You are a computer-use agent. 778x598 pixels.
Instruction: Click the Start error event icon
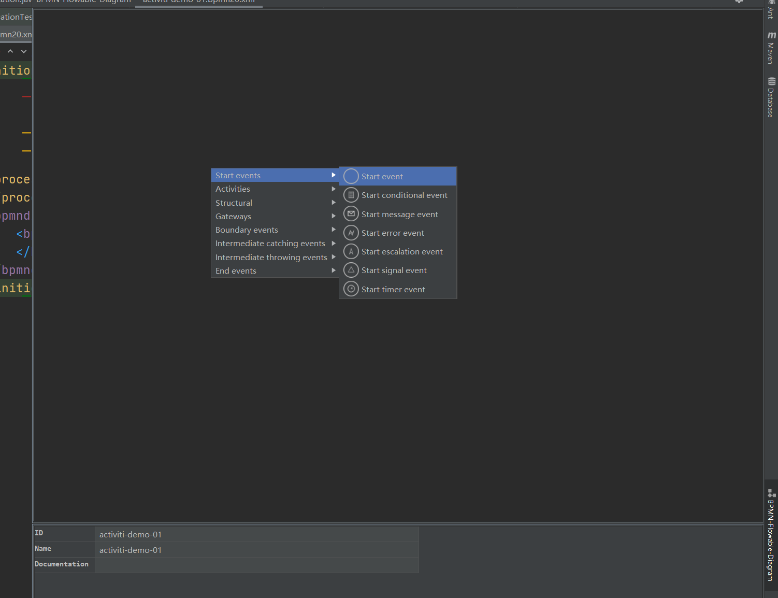click(351, 233)
